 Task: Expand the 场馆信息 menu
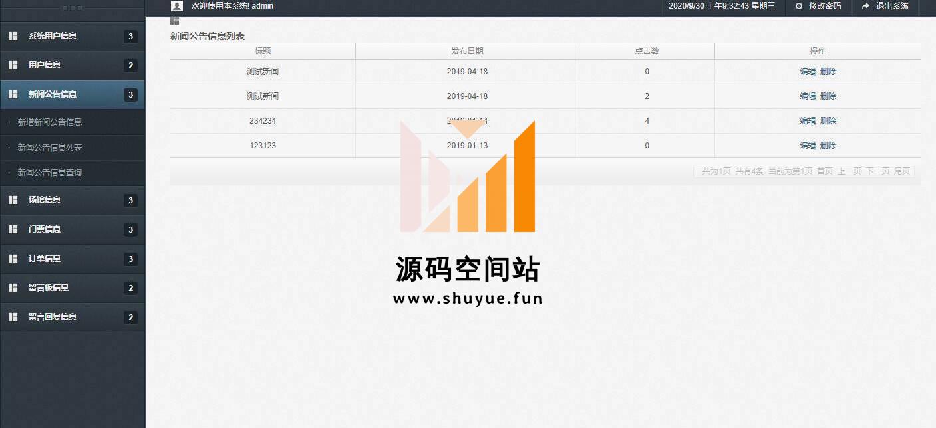tap(72, 199)
